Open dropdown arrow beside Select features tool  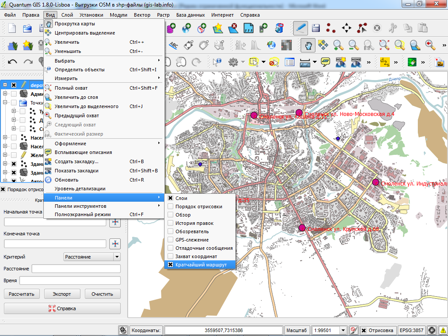pyautogui.click(x=263, y=62)
